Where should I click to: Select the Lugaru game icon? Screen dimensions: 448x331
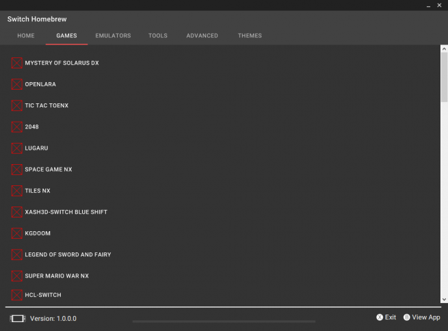pyautogui.click(x=17, y=148)
